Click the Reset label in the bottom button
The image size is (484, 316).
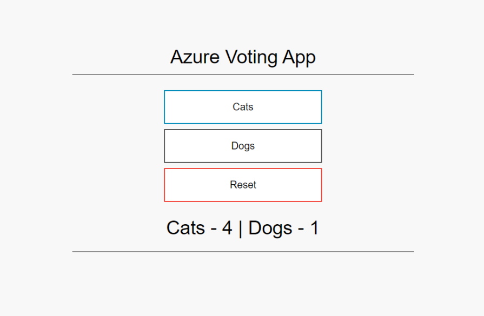[243, 185]
